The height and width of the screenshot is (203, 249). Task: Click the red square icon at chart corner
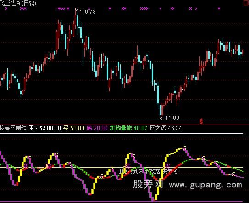(246, 3)
